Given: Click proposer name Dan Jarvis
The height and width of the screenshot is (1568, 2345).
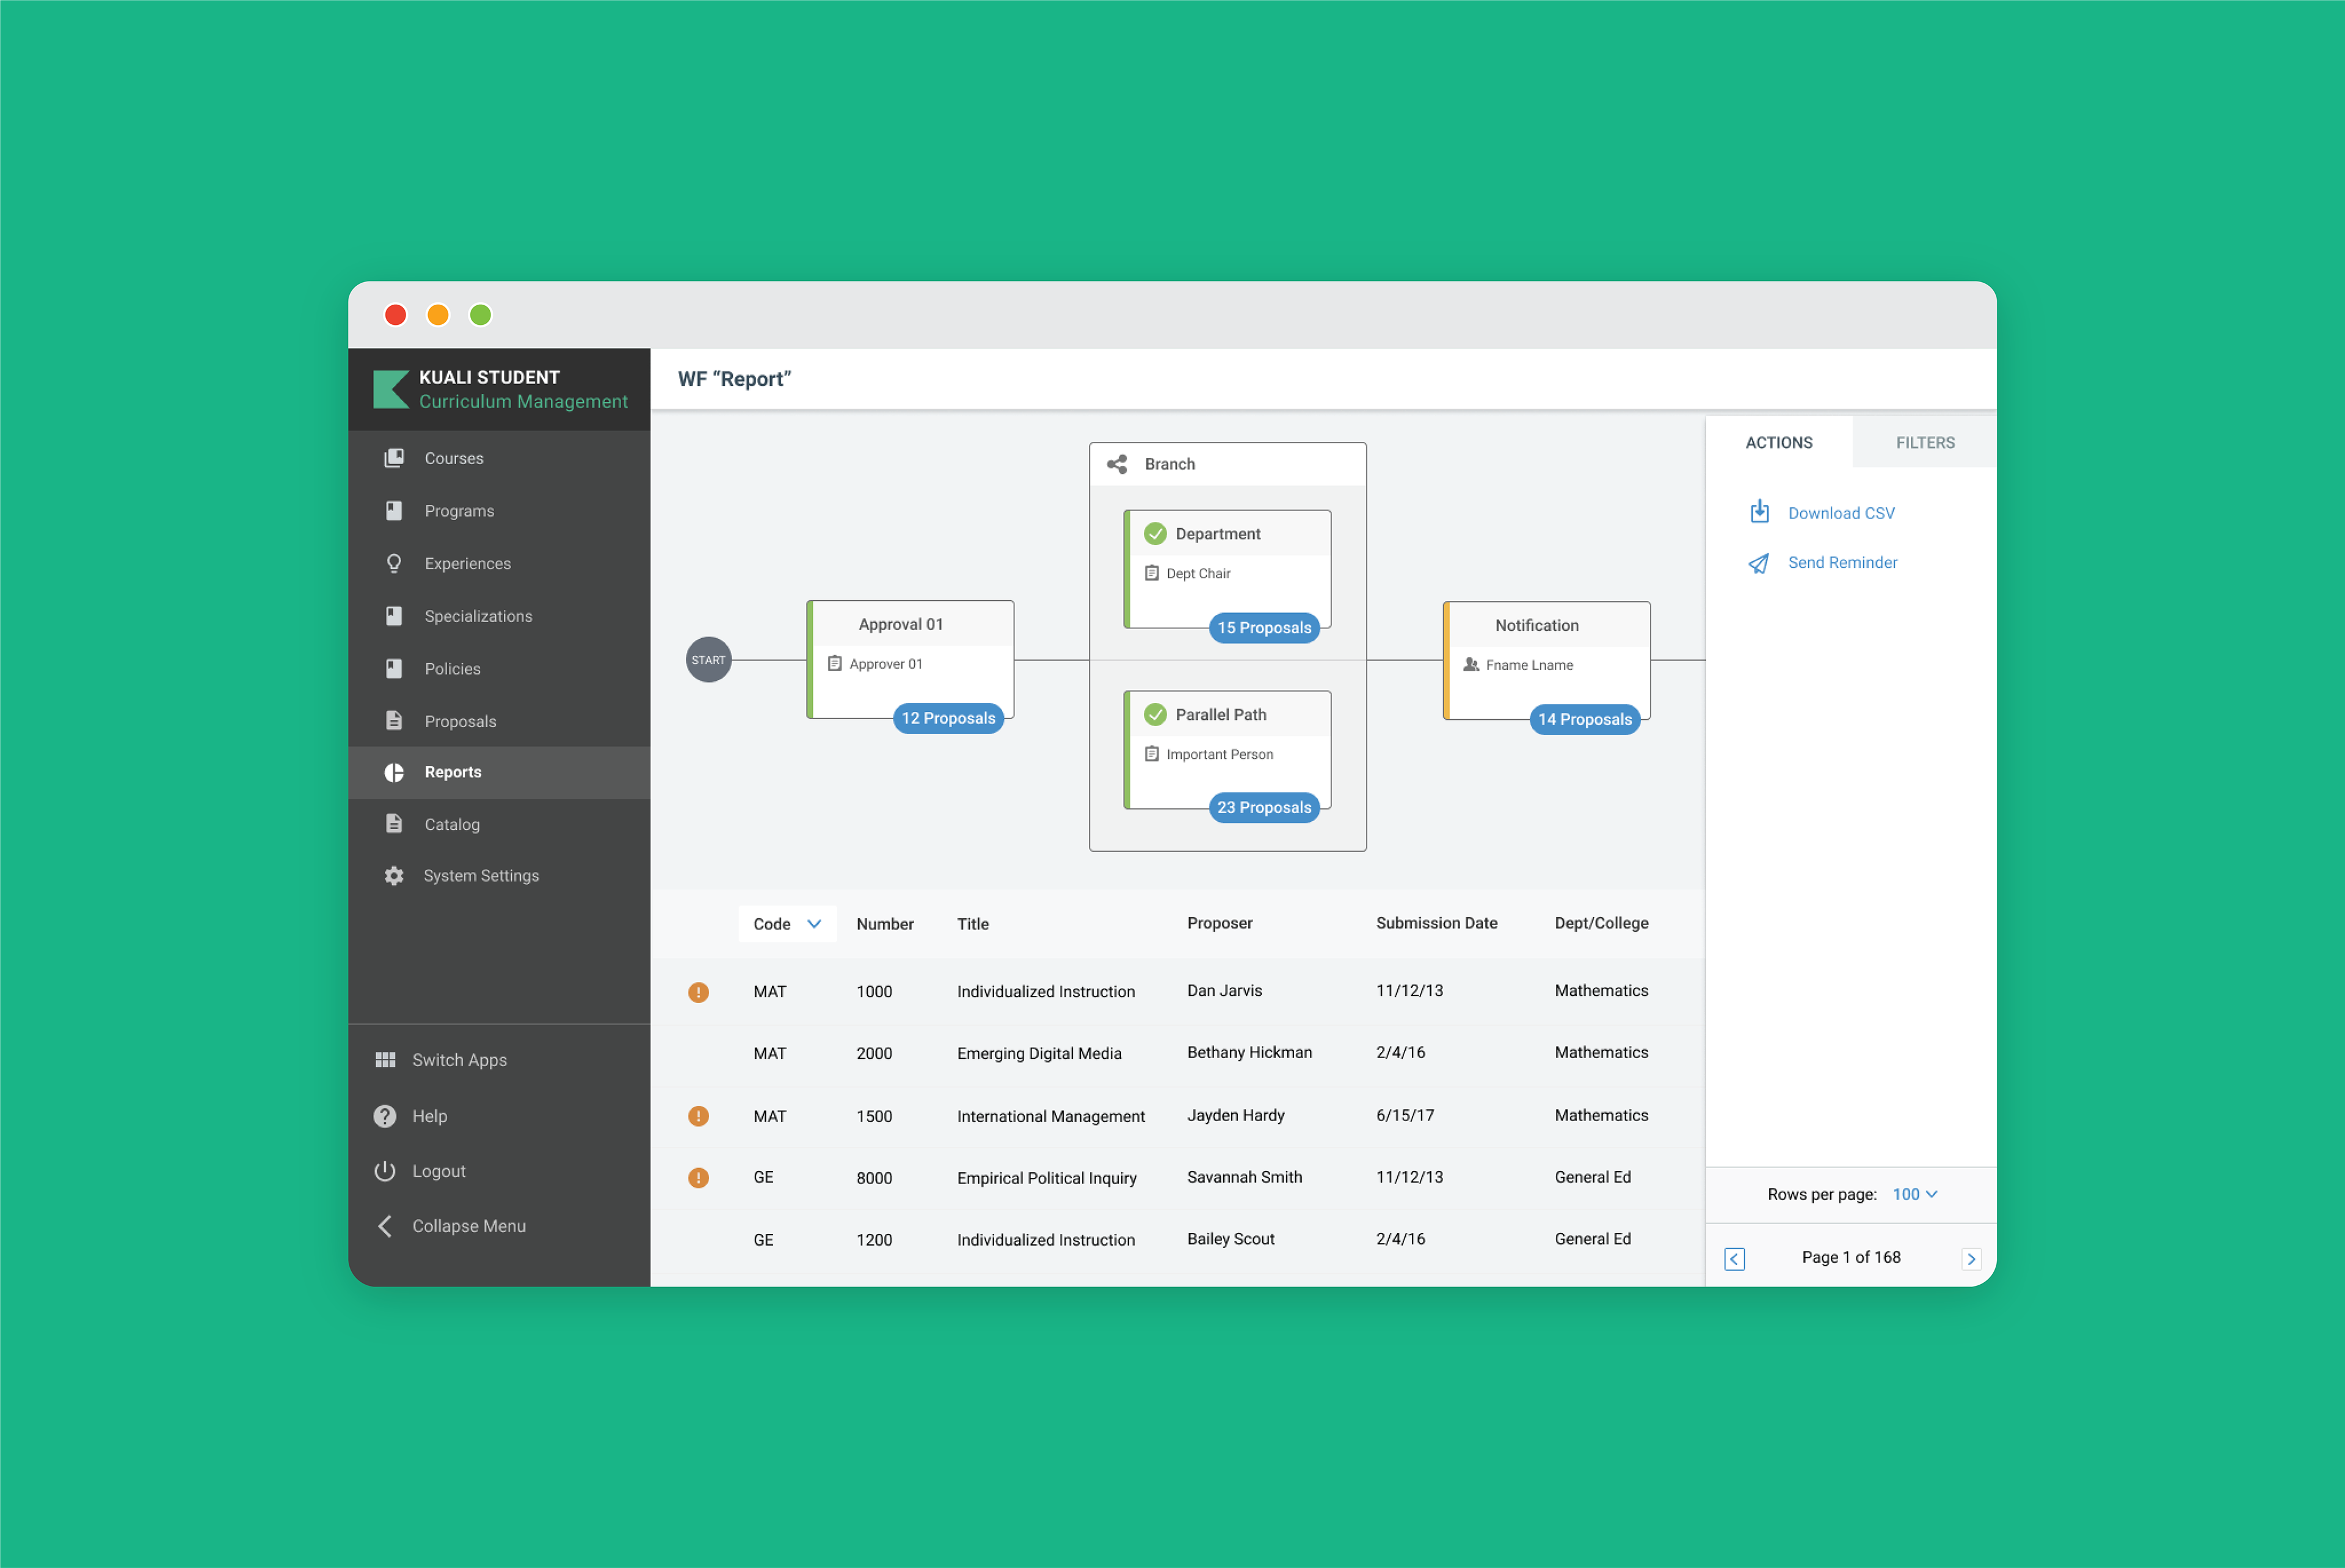Looking at the screenshot, I should pos(1224,990).
